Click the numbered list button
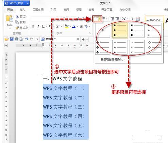The width and height of the screenshot is (168, 143). click(104, 19)
